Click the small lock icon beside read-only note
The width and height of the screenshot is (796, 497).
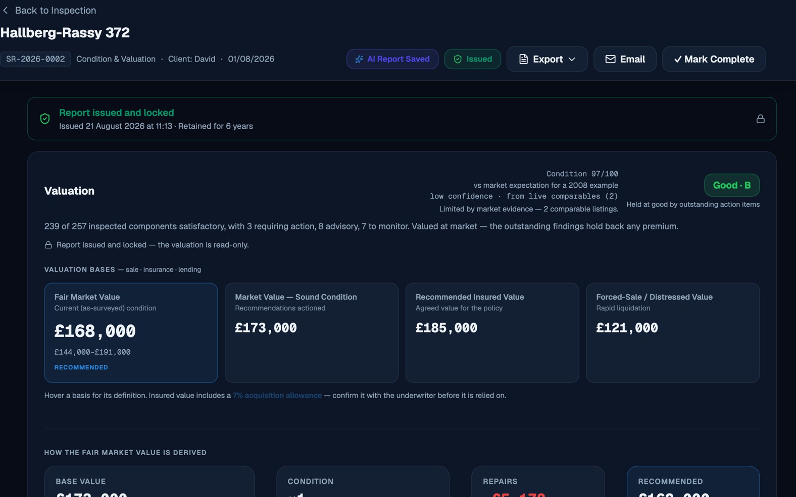coord(48,245)
